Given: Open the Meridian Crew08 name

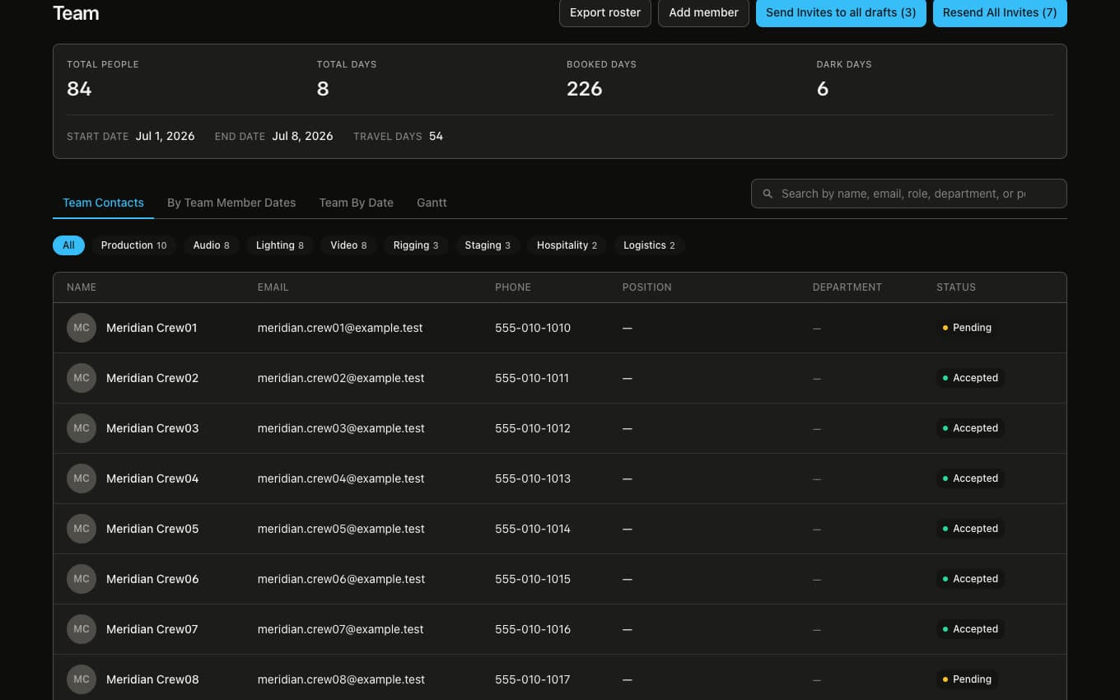Looking at the screenshot, I should click(x=152, y=679).
